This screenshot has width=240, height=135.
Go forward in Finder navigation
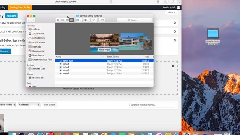[x=33, y=20]
